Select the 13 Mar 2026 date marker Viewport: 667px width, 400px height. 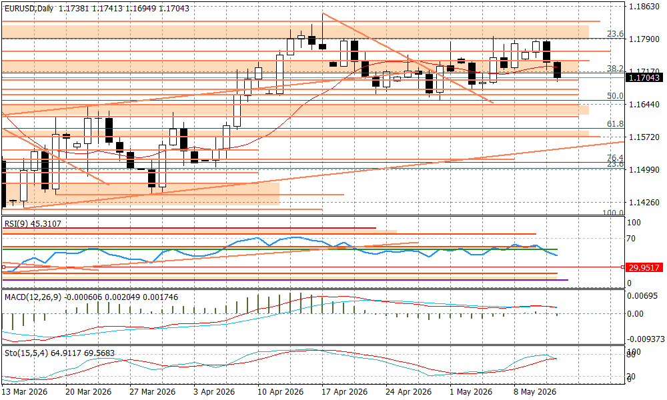(x=25, y=391)
